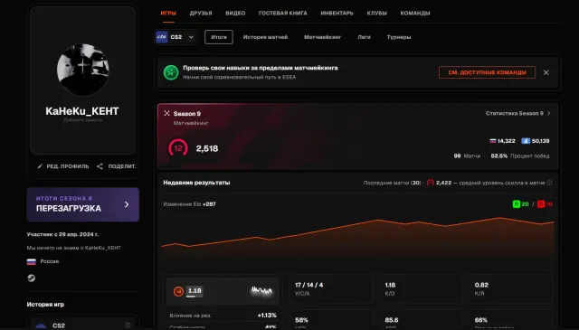Click the 85.6 stat value
Viewport: 579px width, 330px height.
pos(392,320)
